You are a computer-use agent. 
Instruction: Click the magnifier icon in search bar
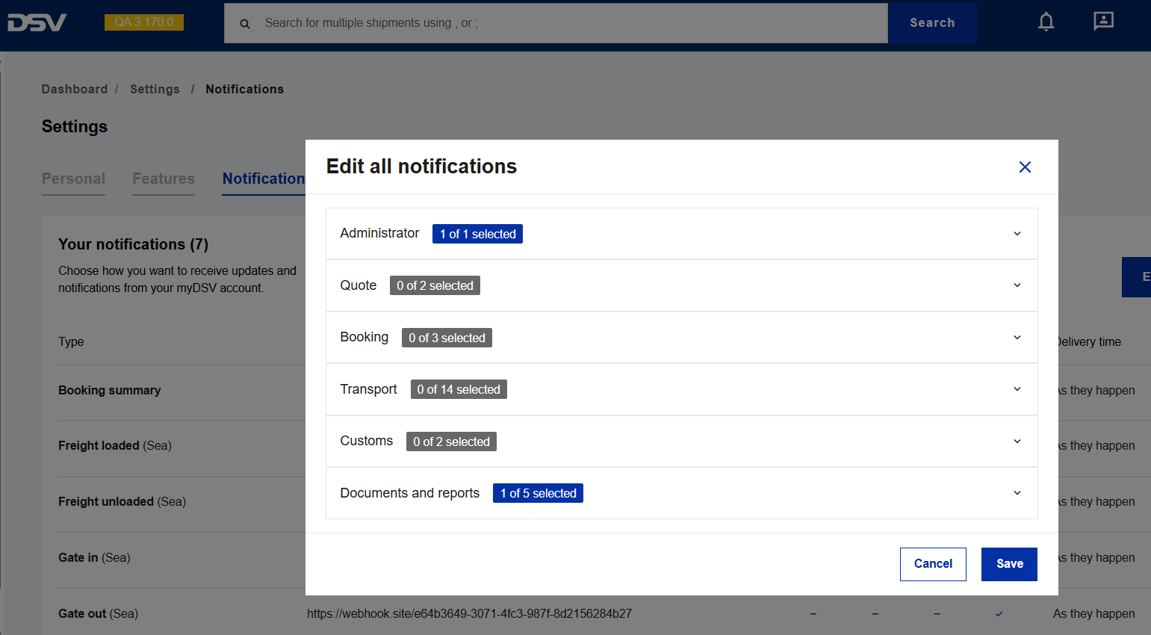click(245, 24)
